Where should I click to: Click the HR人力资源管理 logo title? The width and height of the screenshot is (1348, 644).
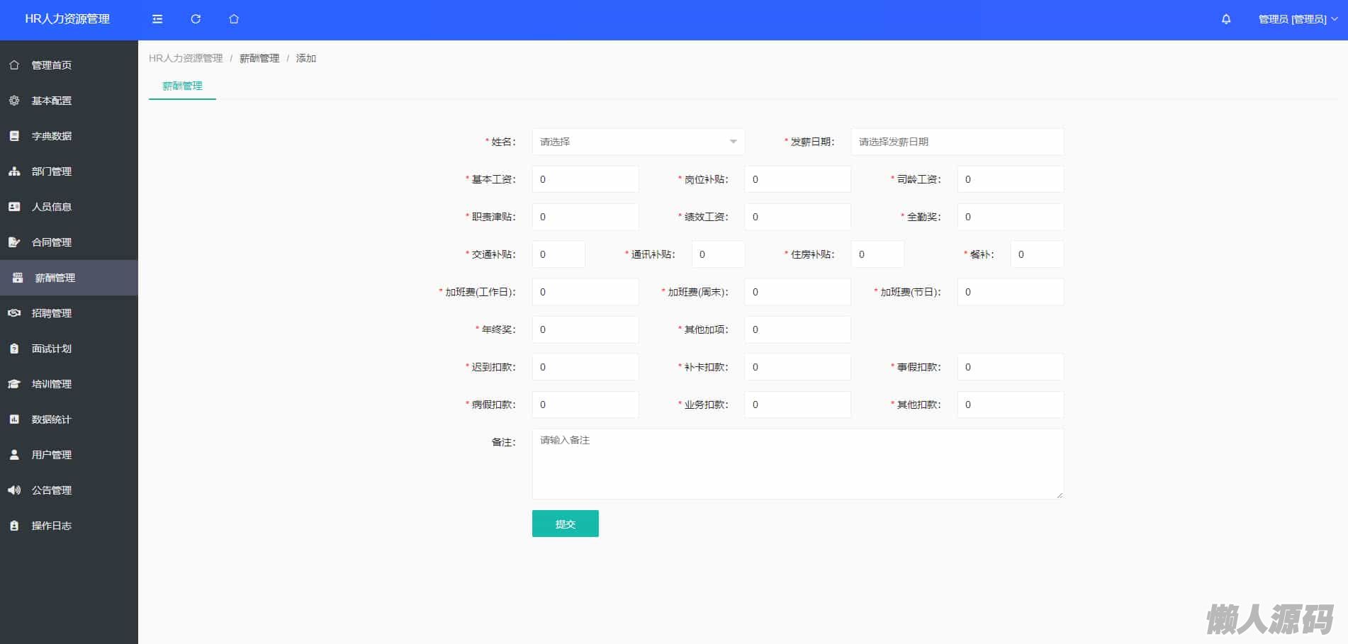[x=67, y=19]
